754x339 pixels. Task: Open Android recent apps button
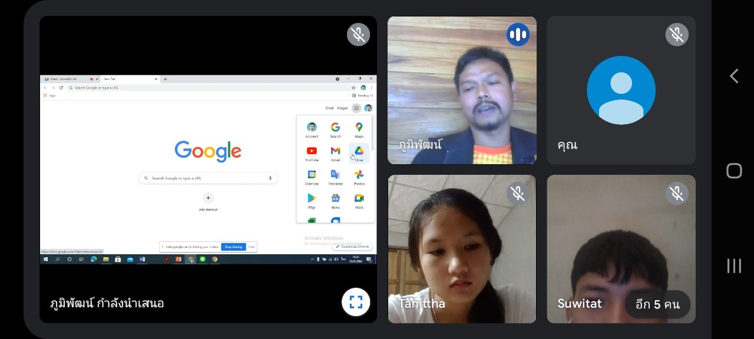[734, 266]
